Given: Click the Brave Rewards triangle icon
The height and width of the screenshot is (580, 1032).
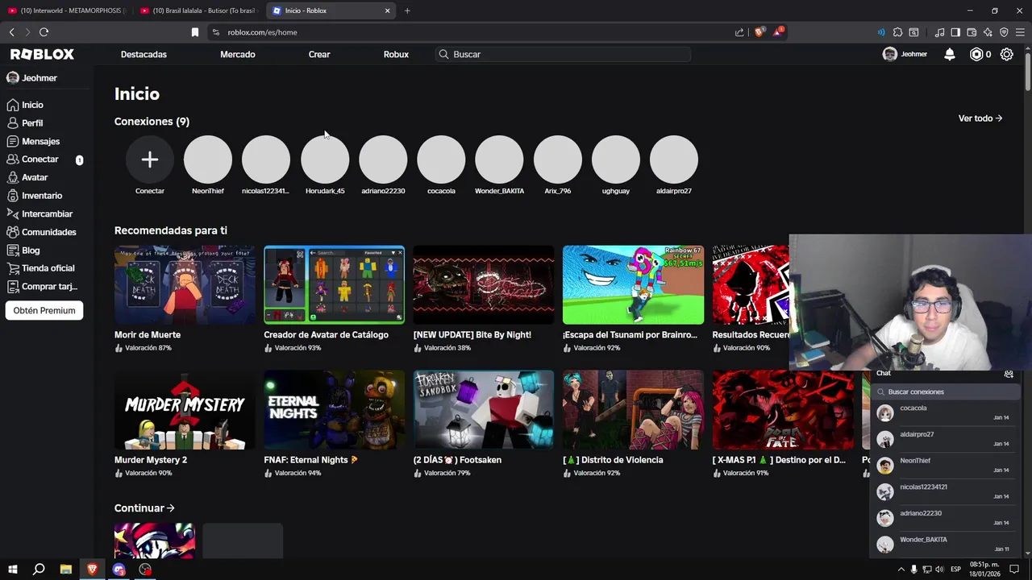Looking at the screenshot, I should click(x=778, y=32).
